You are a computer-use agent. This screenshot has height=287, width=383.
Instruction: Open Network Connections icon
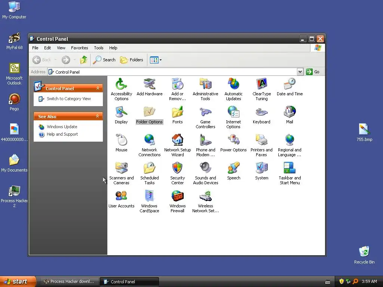click(149, 141)
